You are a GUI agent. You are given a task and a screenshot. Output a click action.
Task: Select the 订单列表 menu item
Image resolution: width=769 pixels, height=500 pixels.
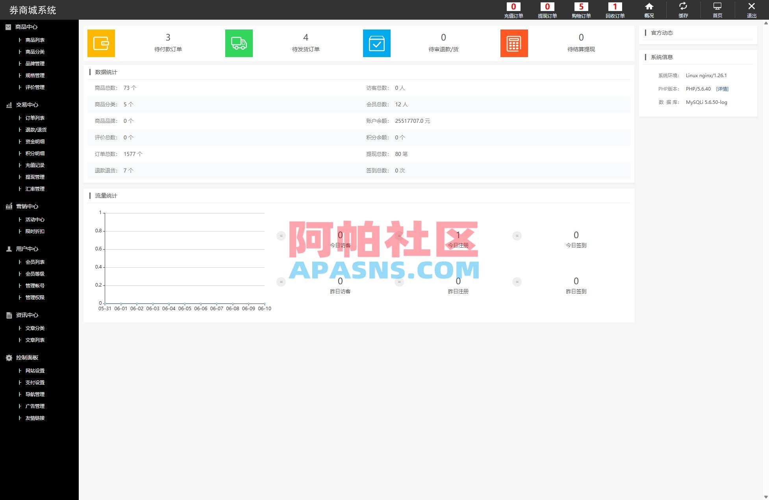click(x=34, y=118)
